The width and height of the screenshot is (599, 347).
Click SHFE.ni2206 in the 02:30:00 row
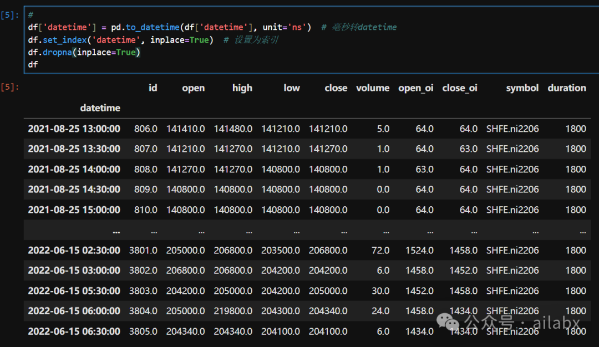coord(512,251)
